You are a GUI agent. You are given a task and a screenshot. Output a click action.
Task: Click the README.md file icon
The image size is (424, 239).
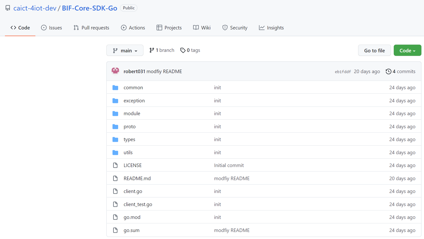tap(115, 179)
